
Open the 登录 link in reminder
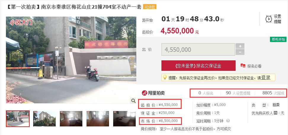point(266,78)
